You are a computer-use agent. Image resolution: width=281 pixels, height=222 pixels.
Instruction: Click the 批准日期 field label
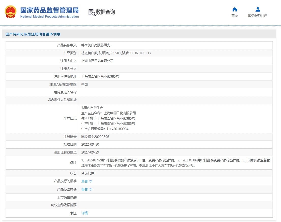(70, 144)
